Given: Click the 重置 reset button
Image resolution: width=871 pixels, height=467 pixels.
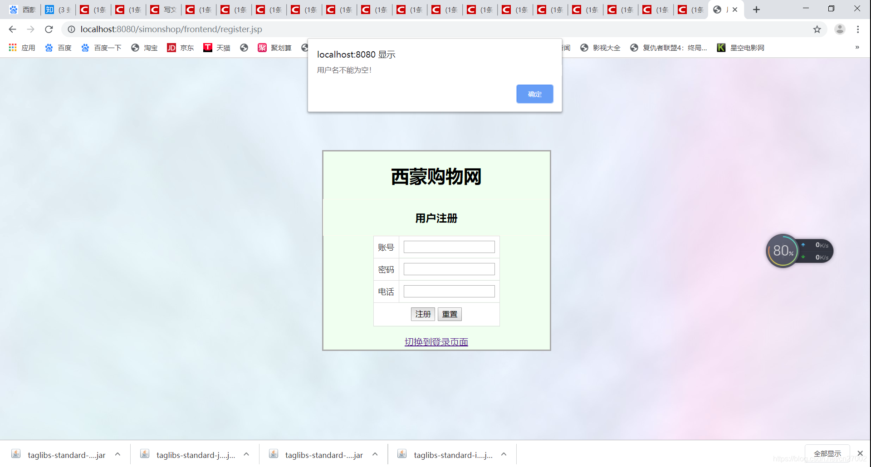Looking at the screenshot, I should (450, 314).
